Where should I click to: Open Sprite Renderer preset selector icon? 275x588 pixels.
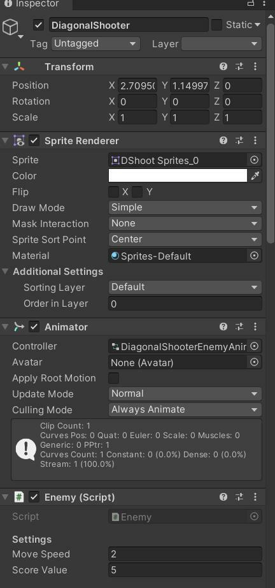[239, 141]
